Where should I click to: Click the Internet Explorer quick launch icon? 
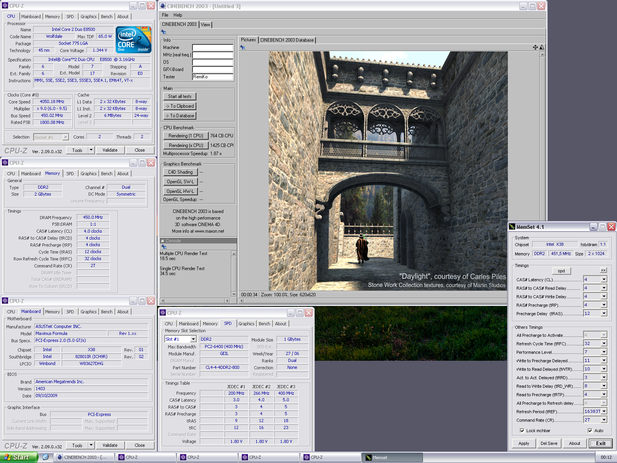pos(46,457)
